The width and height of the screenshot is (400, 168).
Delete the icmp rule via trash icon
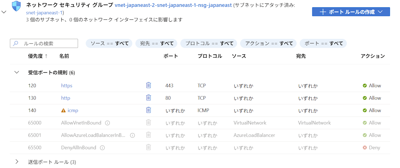point(149,110)
